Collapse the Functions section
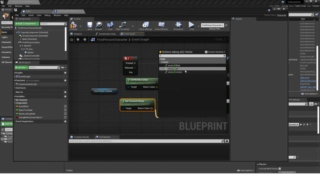The height and width of the screenshot is (180, 320). [15, 80]
